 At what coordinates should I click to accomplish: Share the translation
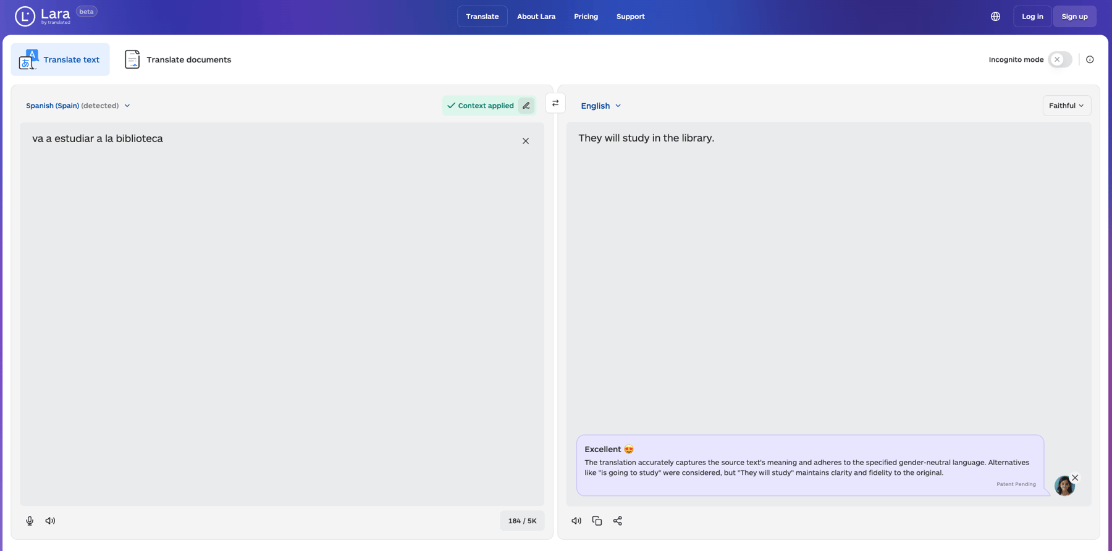(x=617, y=521)
